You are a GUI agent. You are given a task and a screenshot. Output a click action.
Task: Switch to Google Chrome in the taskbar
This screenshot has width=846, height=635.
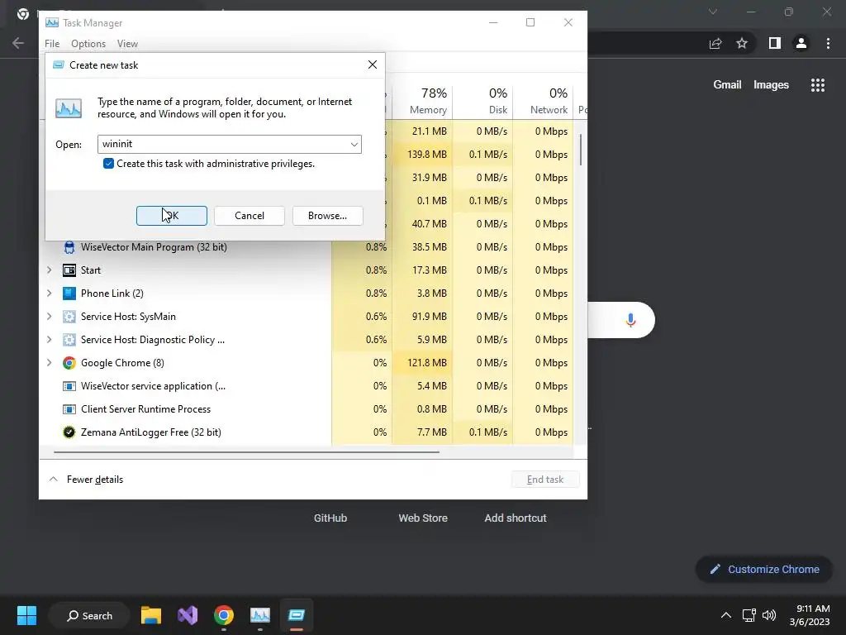coord(224,615)
